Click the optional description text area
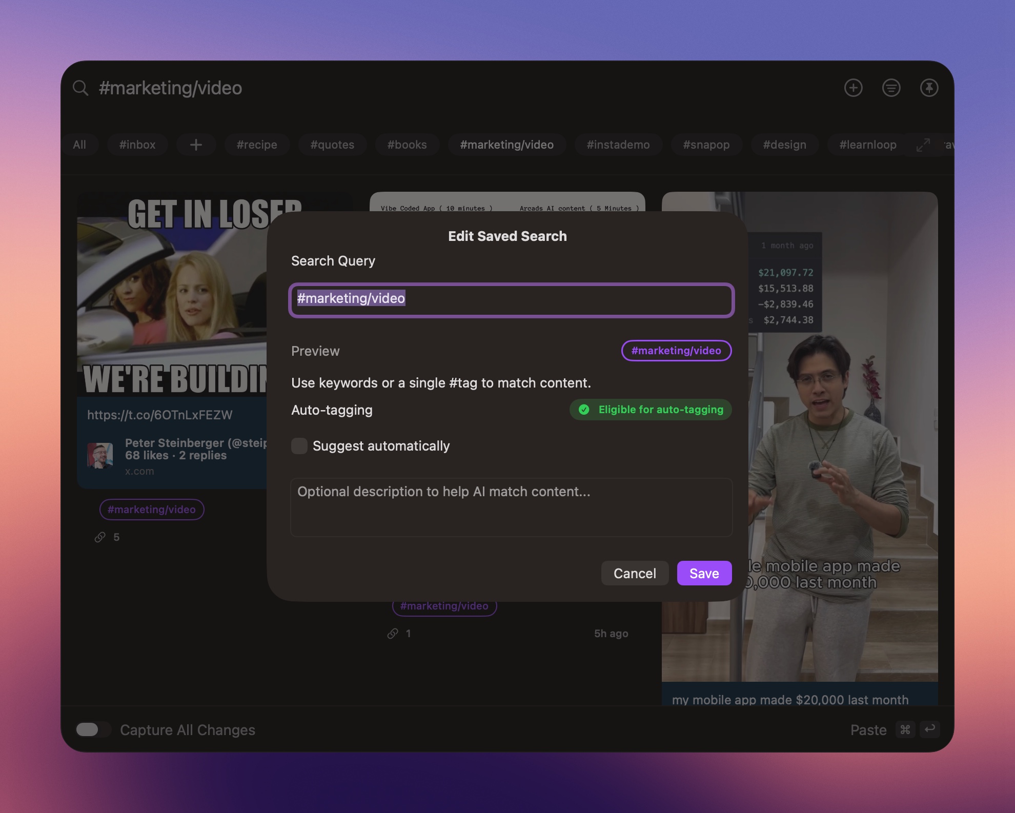The width and height of the screenshot is (1015, 813). pos(511,507)
